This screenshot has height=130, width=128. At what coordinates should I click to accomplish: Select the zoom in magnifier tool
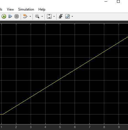click(x=37, y=16)
